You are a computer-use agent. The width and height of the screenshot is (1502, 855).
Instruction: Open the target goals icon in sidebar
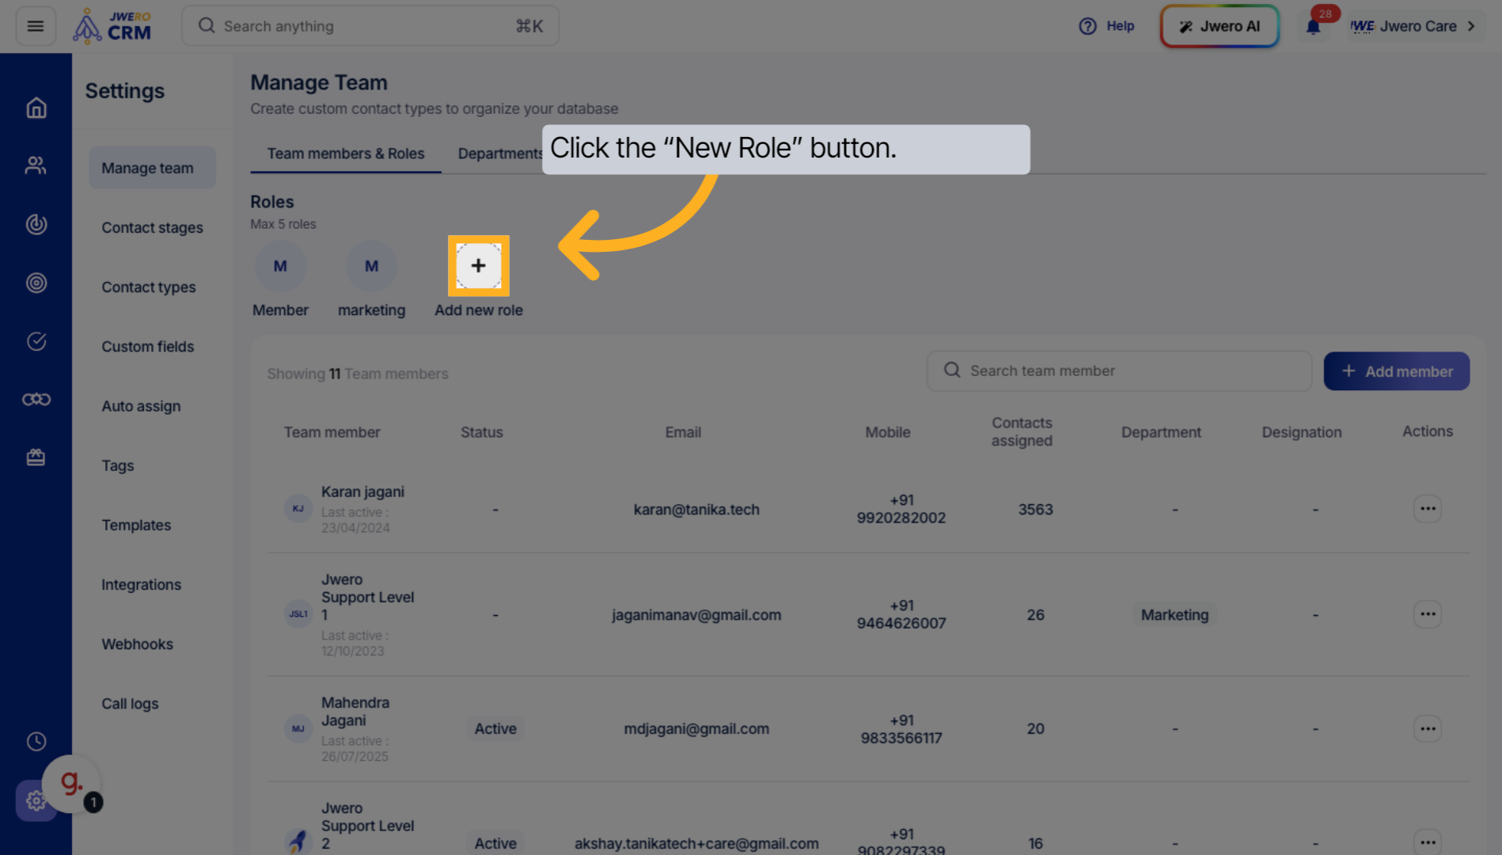click(x=36, y=283)
